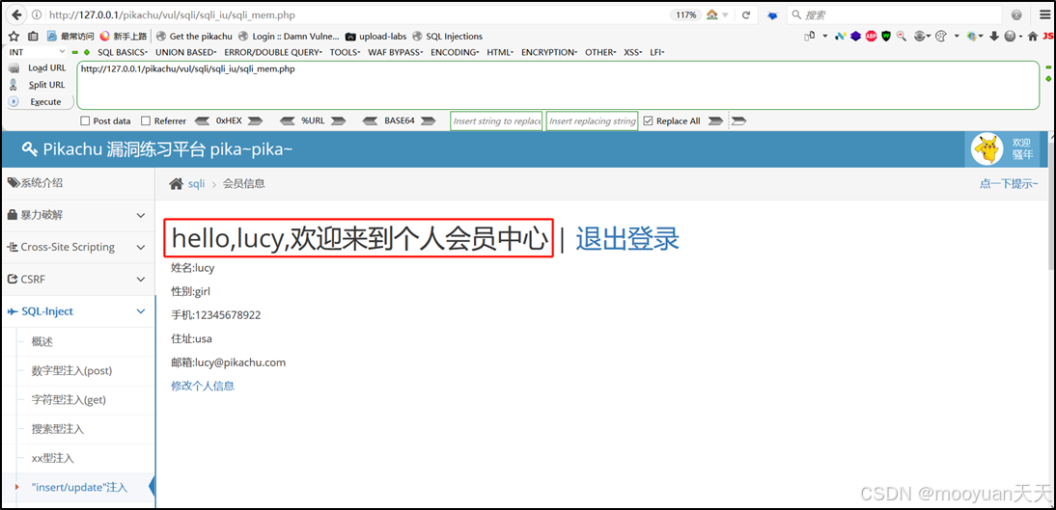Click the downloads arrow icon
The height and width of the screenshot is (510, 1056).
click(x=994, y=37)
